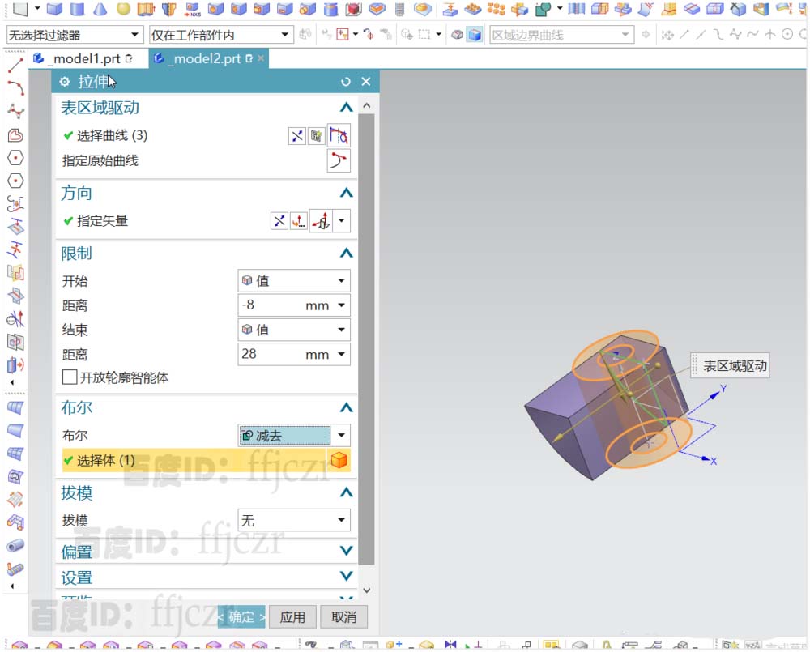
Task: Close the 拉伸 dialog
Action: click(x=366, y=82)
